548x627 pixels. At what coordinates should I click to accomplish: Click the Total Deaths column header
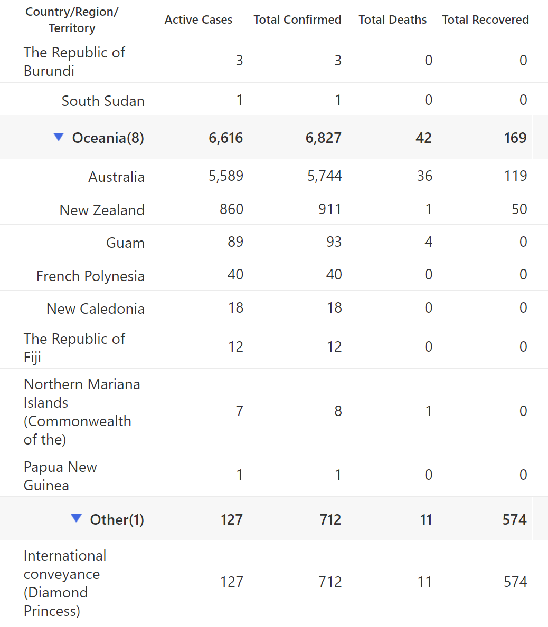[393, 20]
